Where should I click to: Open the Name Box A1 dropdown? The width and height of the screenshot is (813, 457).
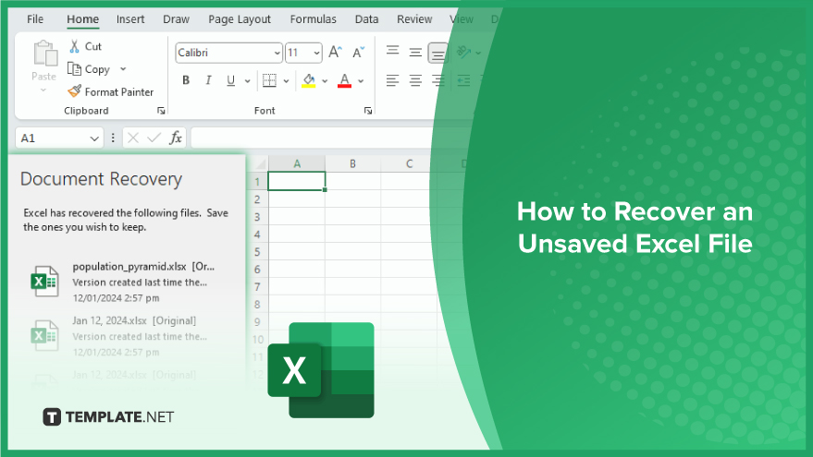pyautogui.click(x=93, y=138)
